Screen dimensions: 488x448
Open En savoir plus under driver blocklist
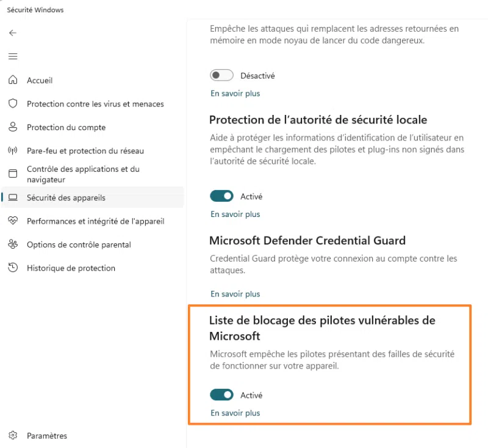pos(235,413)
